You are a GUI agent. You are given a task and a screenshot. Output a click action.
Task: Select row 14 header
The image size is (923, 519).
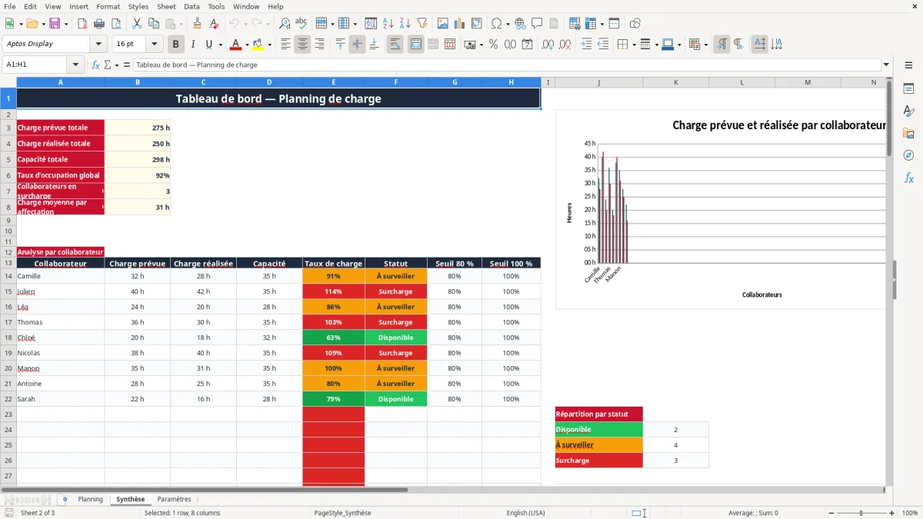[x=8, y=276]
